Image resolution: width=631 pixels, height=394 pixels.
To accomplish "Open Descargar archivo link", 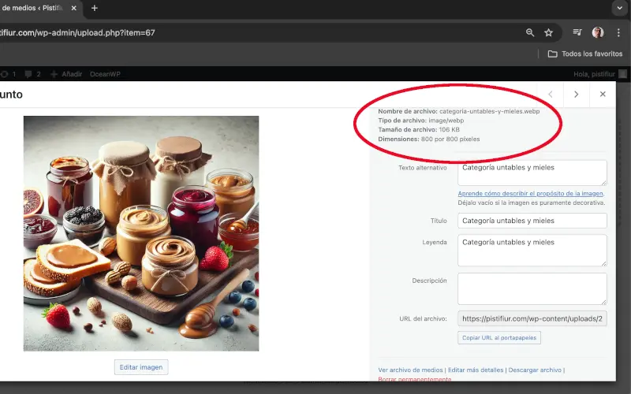I will (x=535, y=370).
